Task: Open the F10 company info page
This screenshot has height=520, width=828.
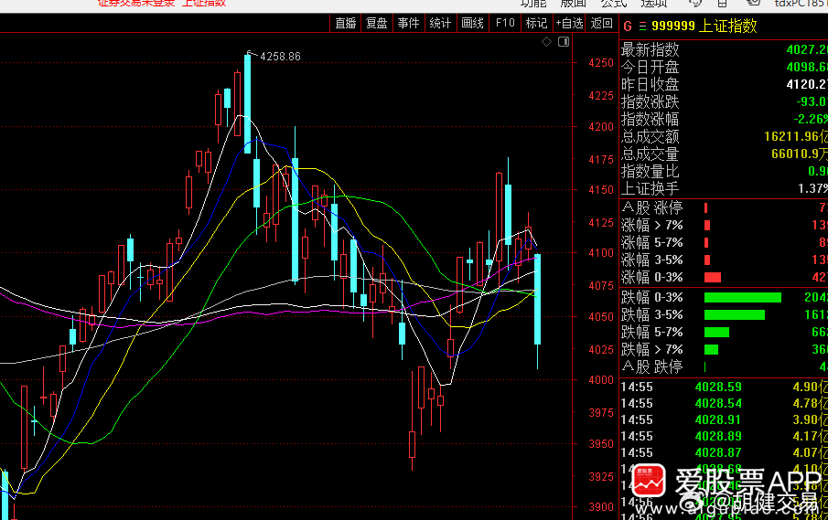Action: coord(505,23)
